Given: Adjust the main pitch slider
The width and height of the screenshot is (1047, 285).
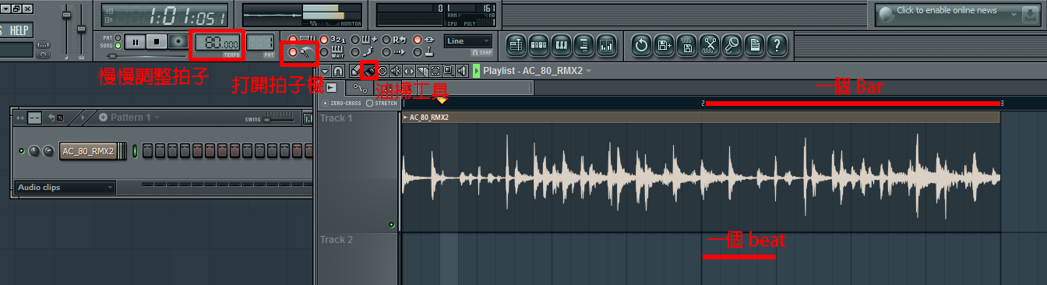Looking at the screenshot, I should (x=81, y=29).
